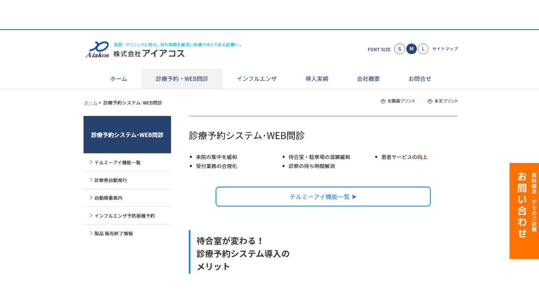Click the FONT SIZE label
The image size is (539, 303).
pos(379,49)
